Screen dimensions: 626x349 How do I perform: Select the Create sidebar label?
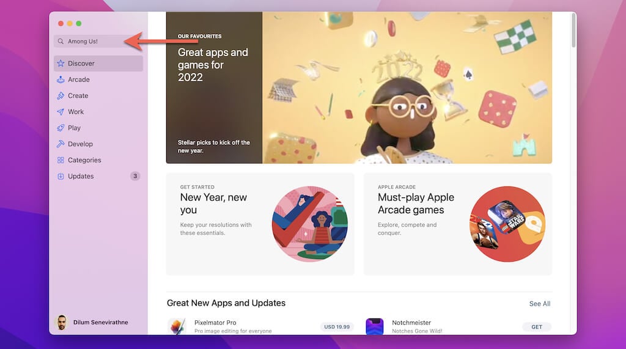tap(78, 96)
